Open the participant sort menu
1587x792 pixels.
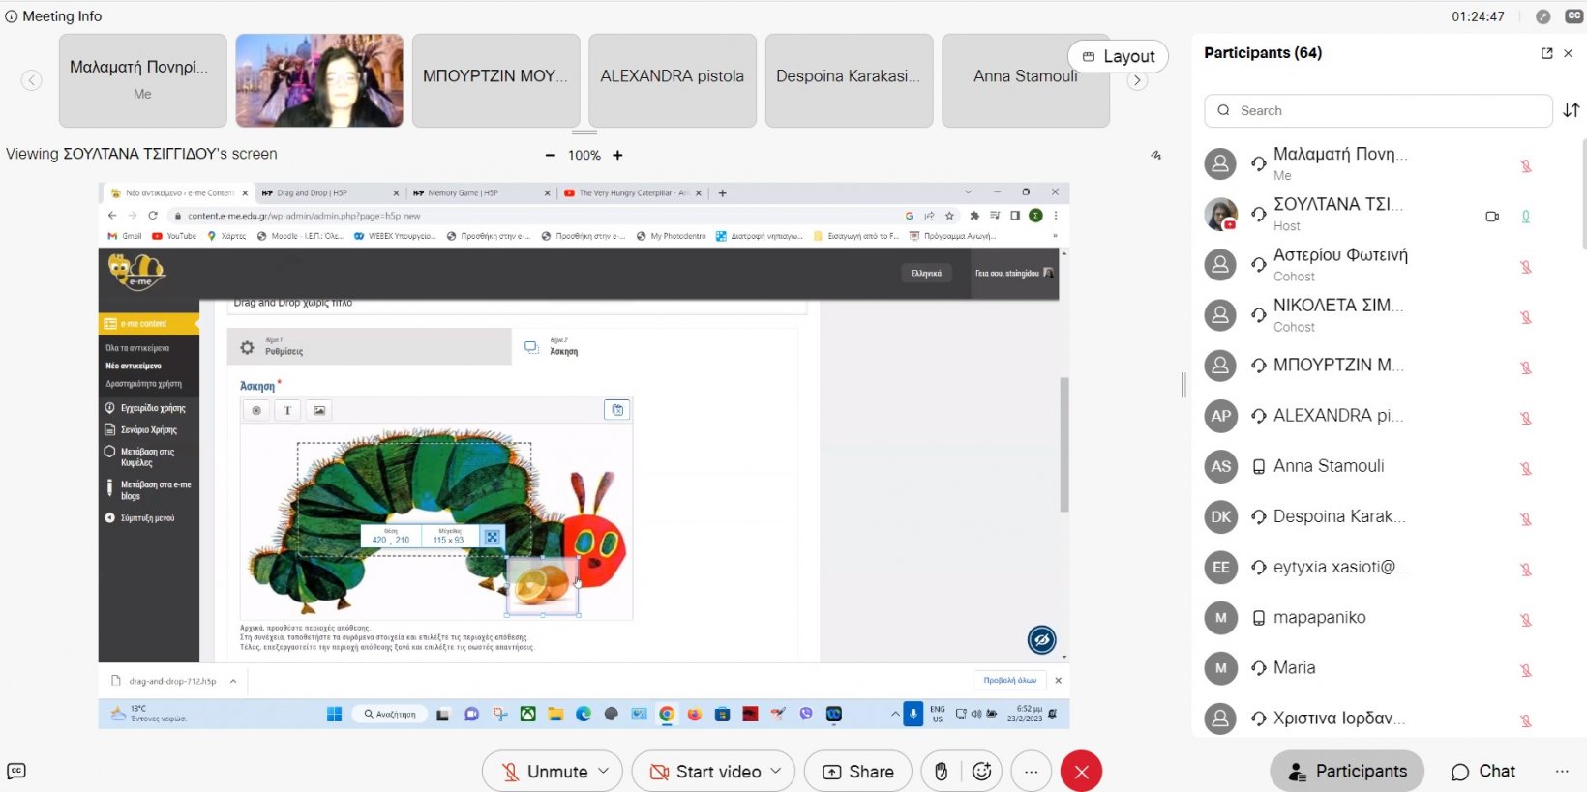click(1572, 110)
